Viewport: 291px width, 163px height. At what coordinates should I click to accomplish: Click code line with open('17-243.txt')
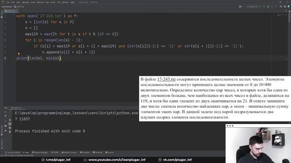pos(47,16)
